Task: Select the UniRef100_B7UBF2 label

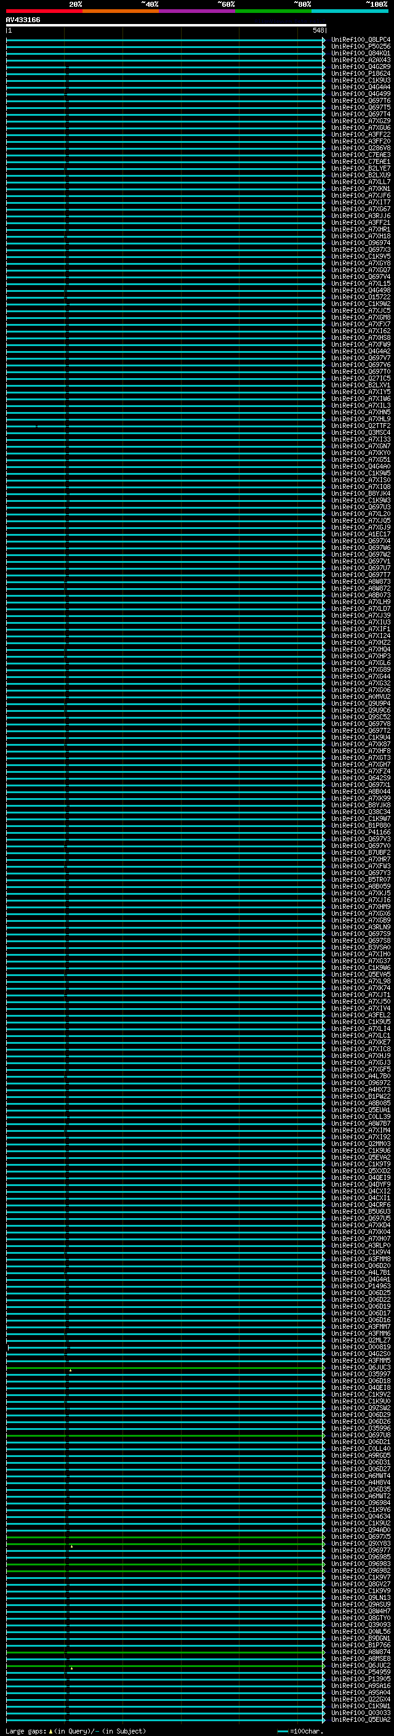Action: (360, 852)
